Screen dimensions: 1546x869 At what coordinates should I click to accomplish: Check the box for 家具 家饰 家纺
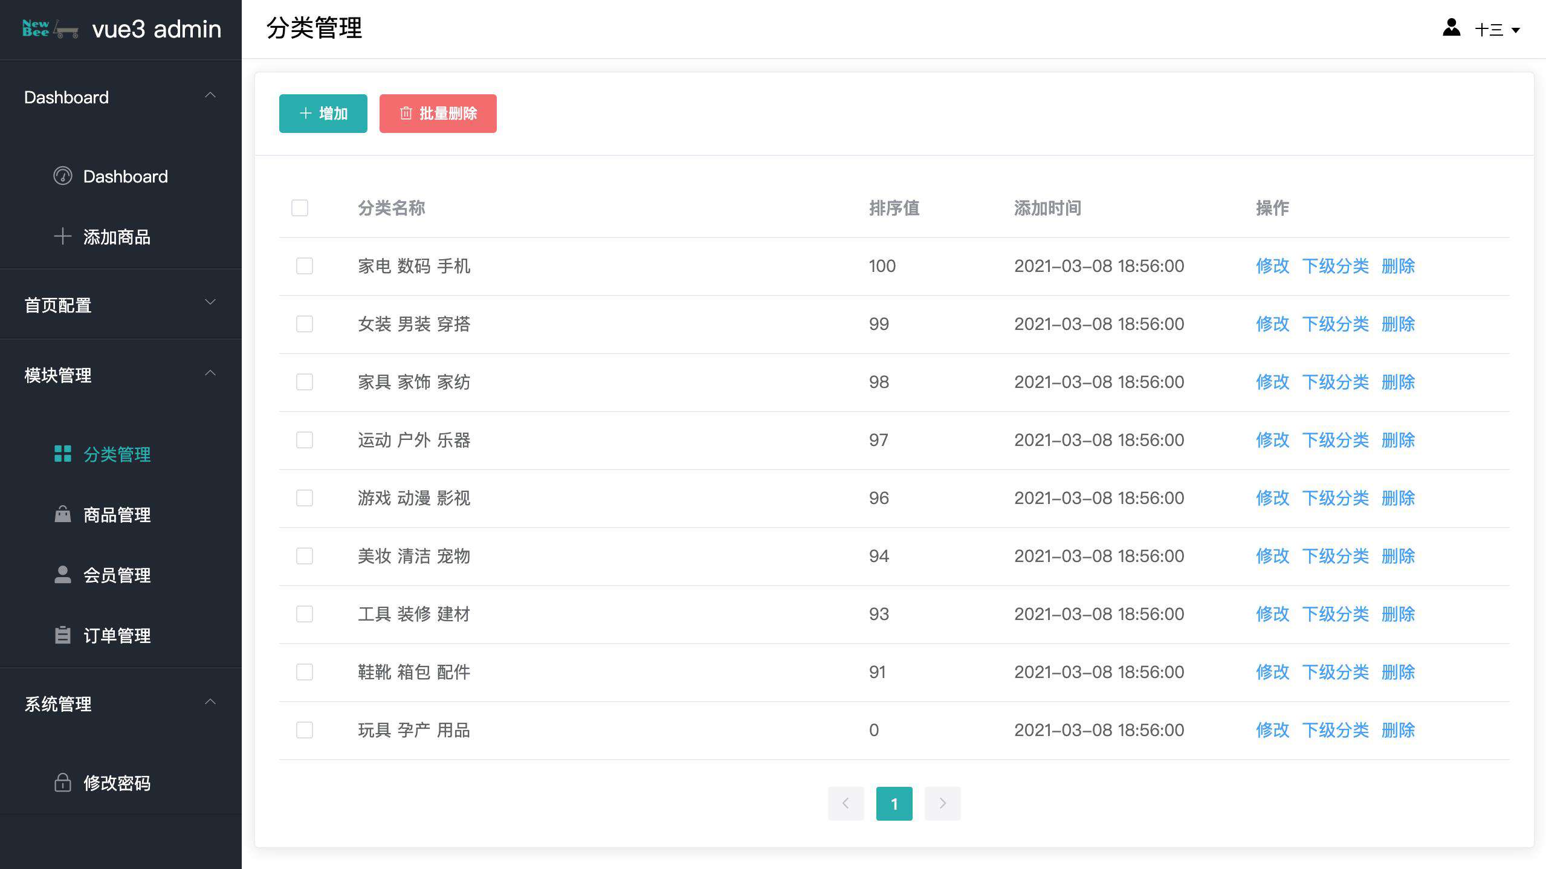pos(305,382)
